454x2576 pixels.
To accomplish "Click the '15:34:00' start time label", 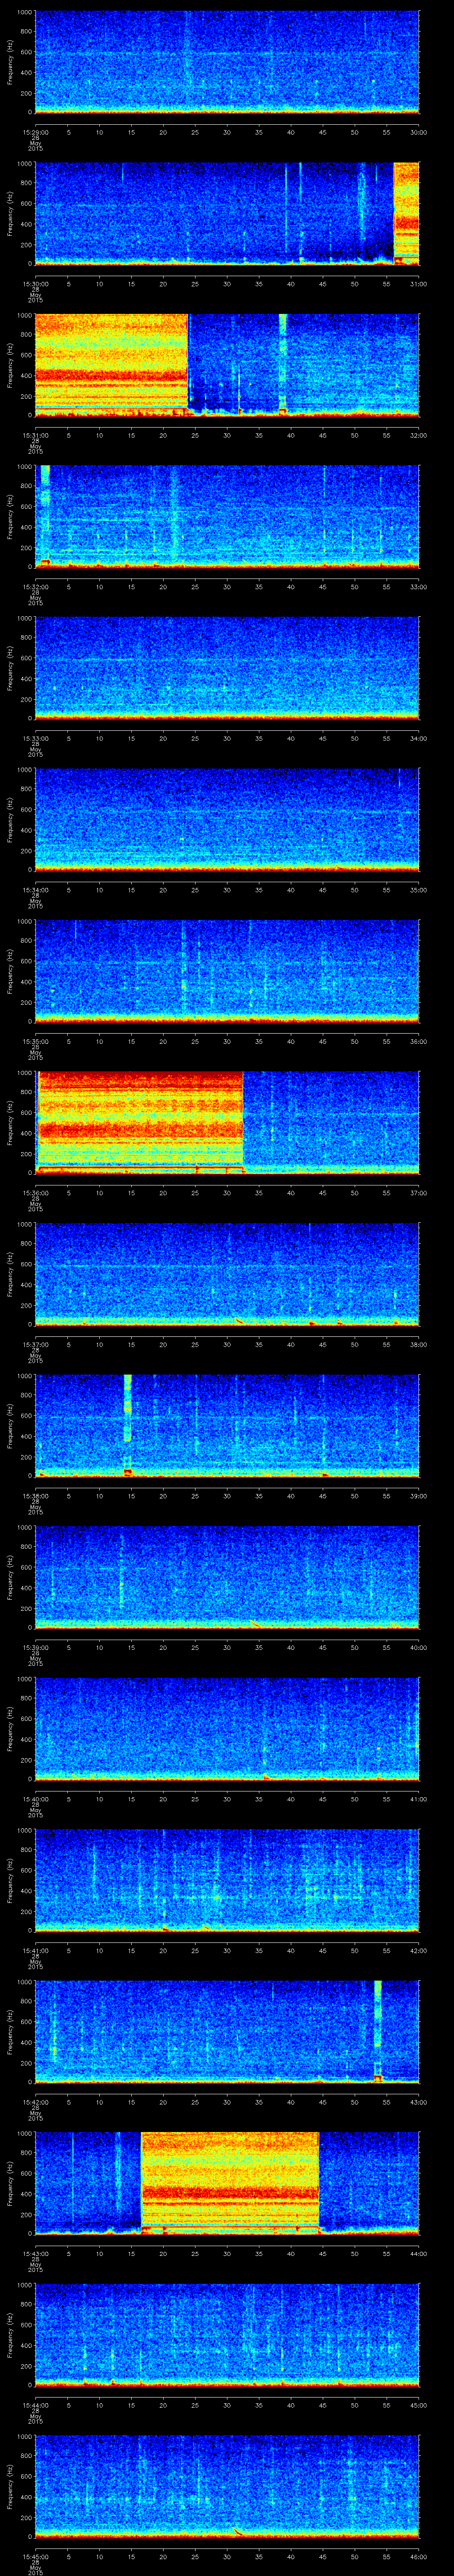I will coord(35,890).
